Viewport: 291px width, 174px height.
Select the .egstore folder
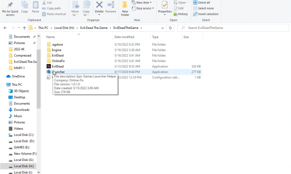point(124,45)
